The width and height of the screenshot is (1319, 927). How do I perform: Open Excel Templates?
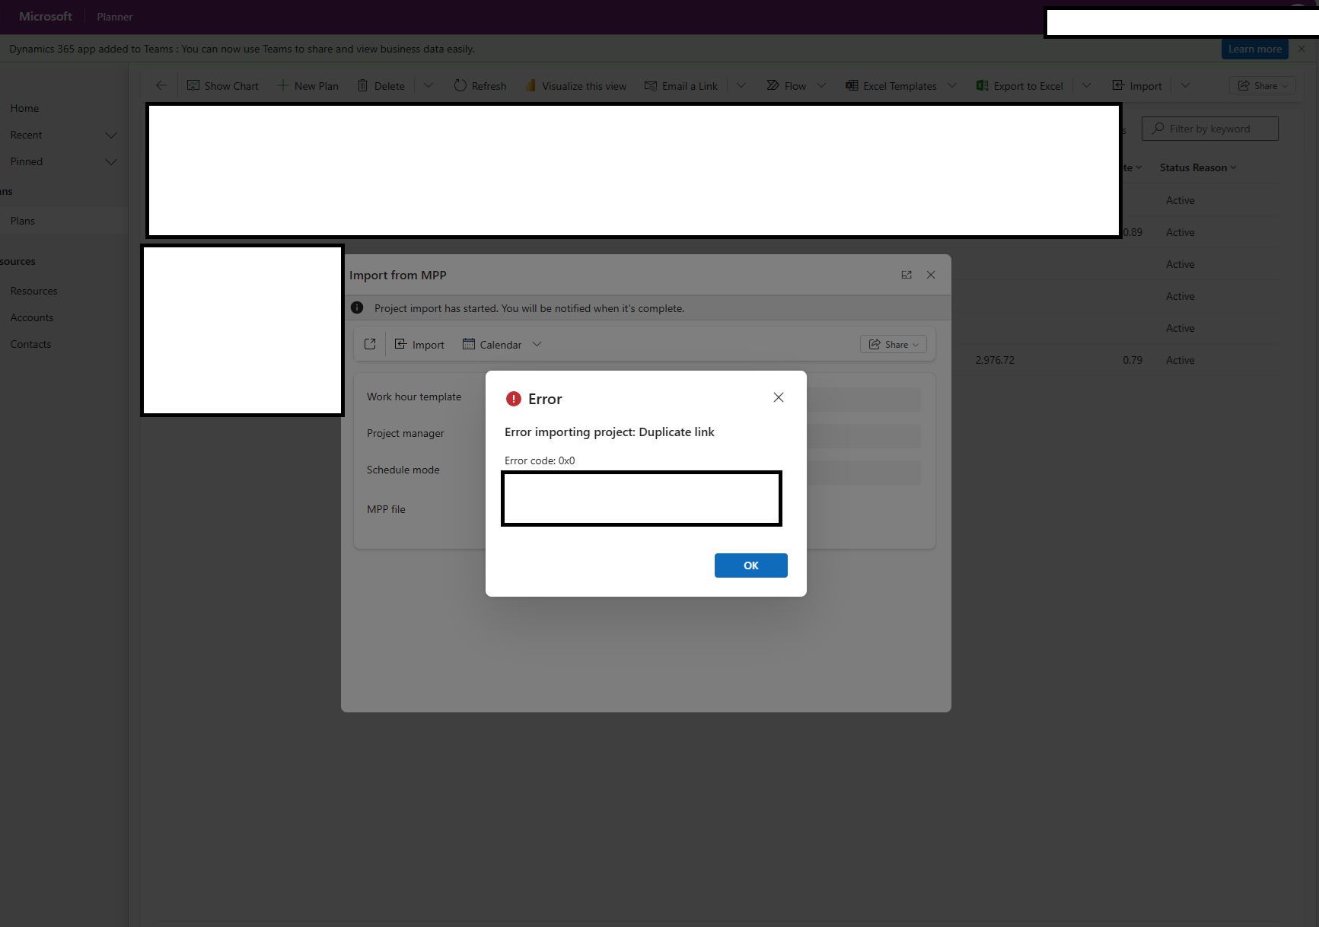pyautogui.click(x=891, y=86)
